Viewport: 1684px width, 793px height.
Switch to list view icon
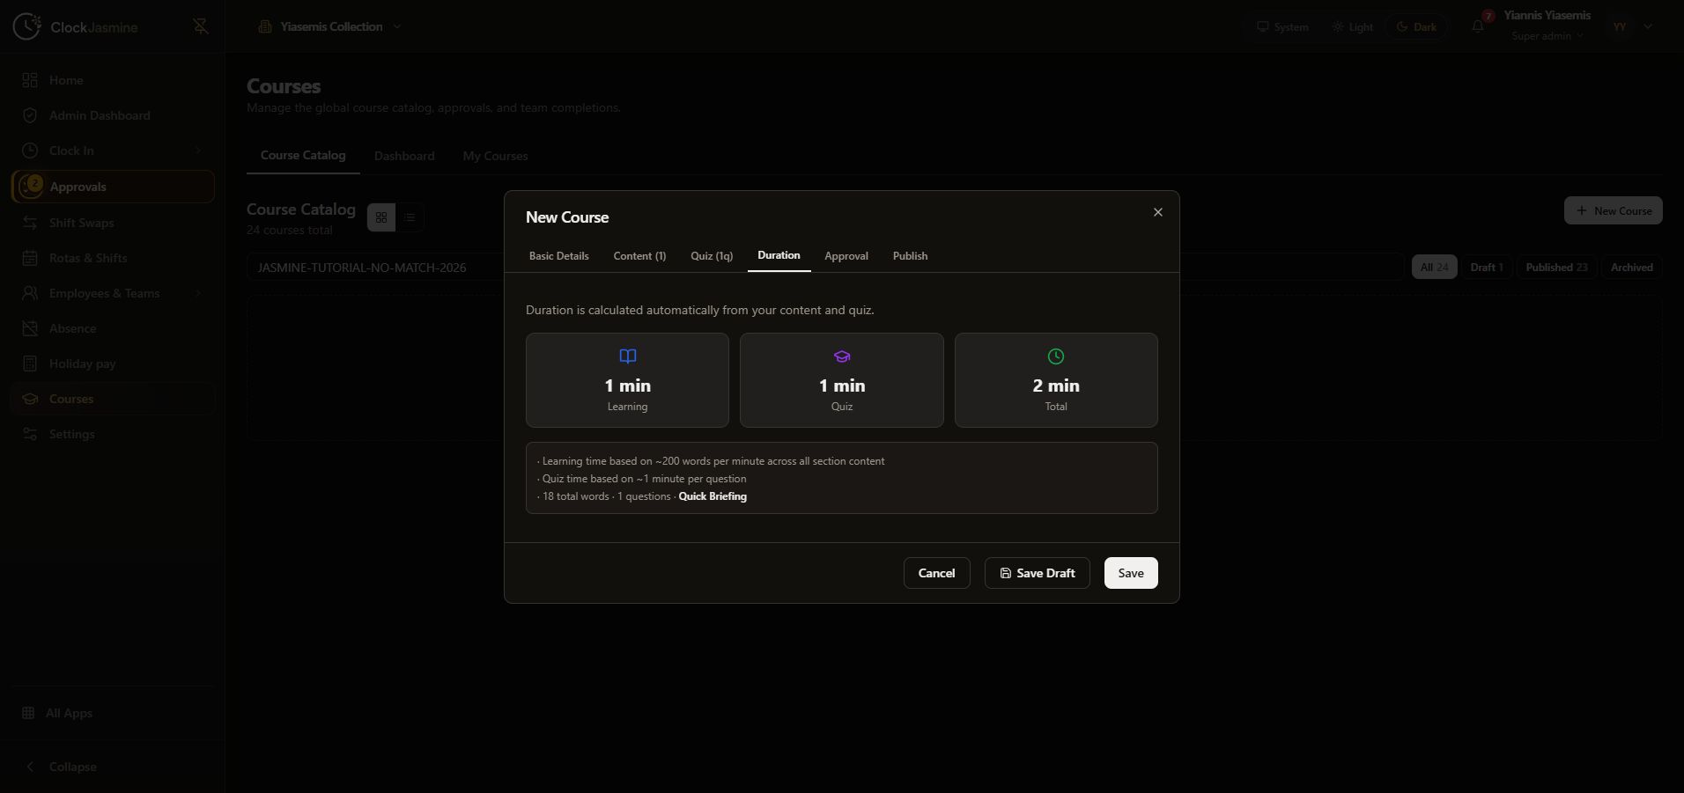click(x=410, y=217)
